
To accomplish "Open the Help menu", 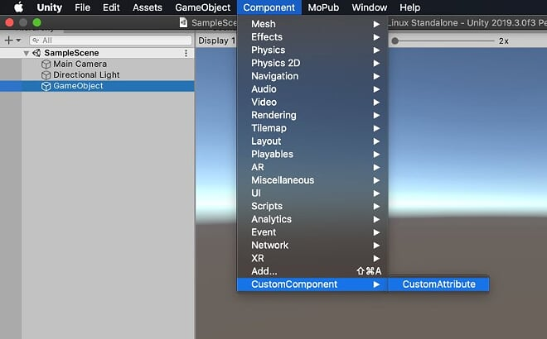I will (x=410, y=7).
